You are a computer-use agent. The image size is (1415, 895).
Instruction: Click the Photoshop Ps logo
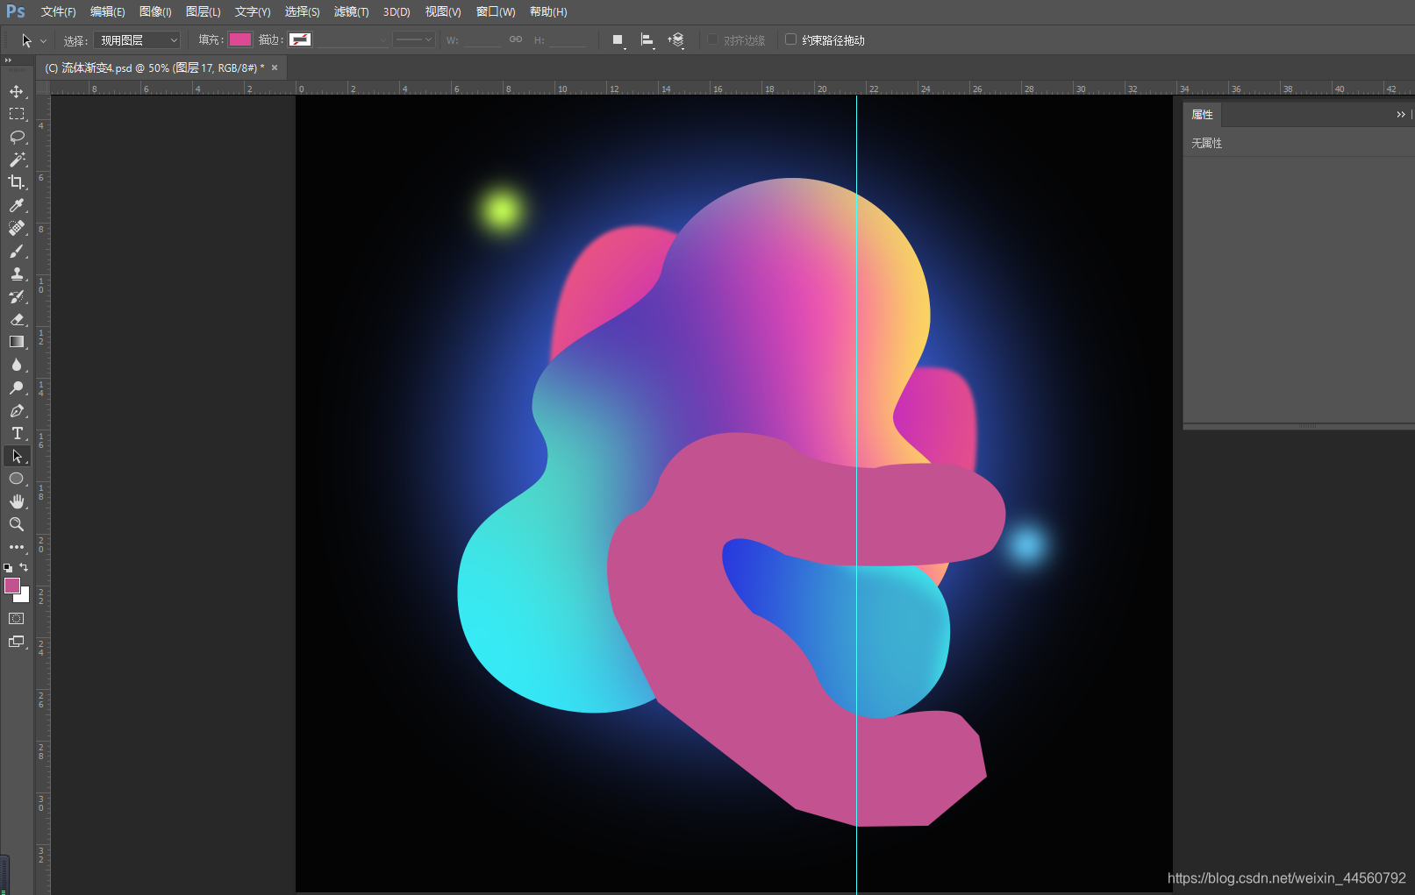(16, 11)
